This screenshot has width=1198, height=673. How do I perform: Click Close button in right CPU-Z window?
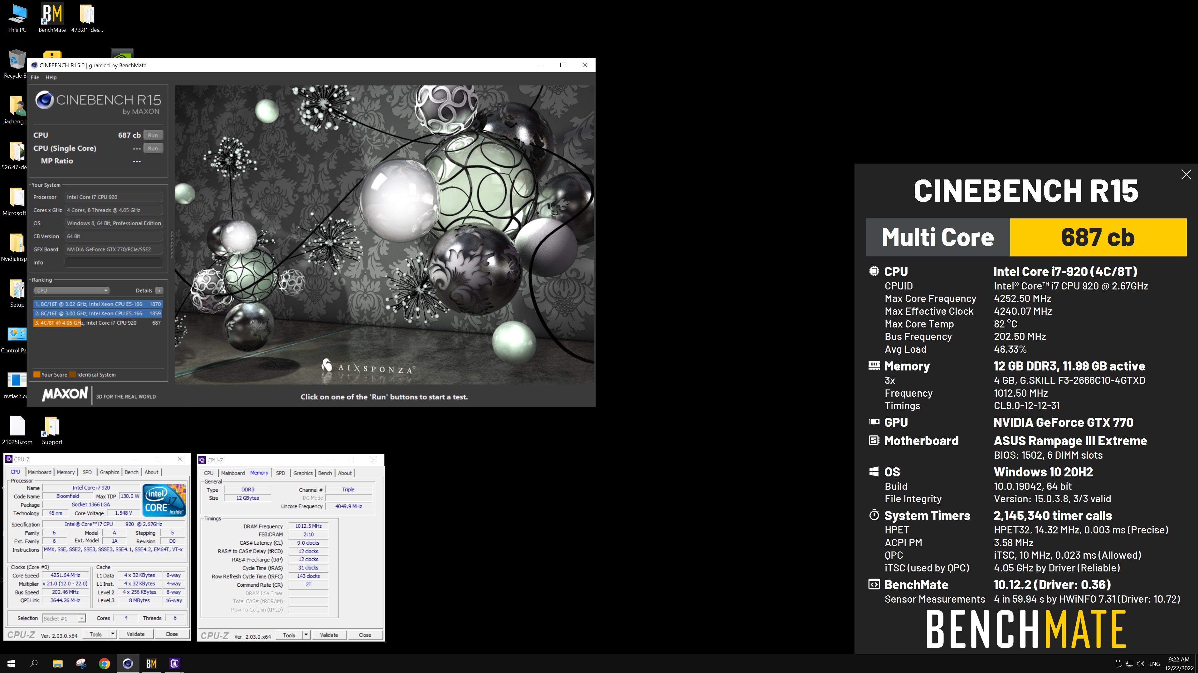coord(365,635)
